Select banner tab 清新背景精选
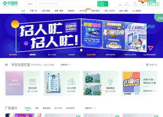 click(110, 55)
